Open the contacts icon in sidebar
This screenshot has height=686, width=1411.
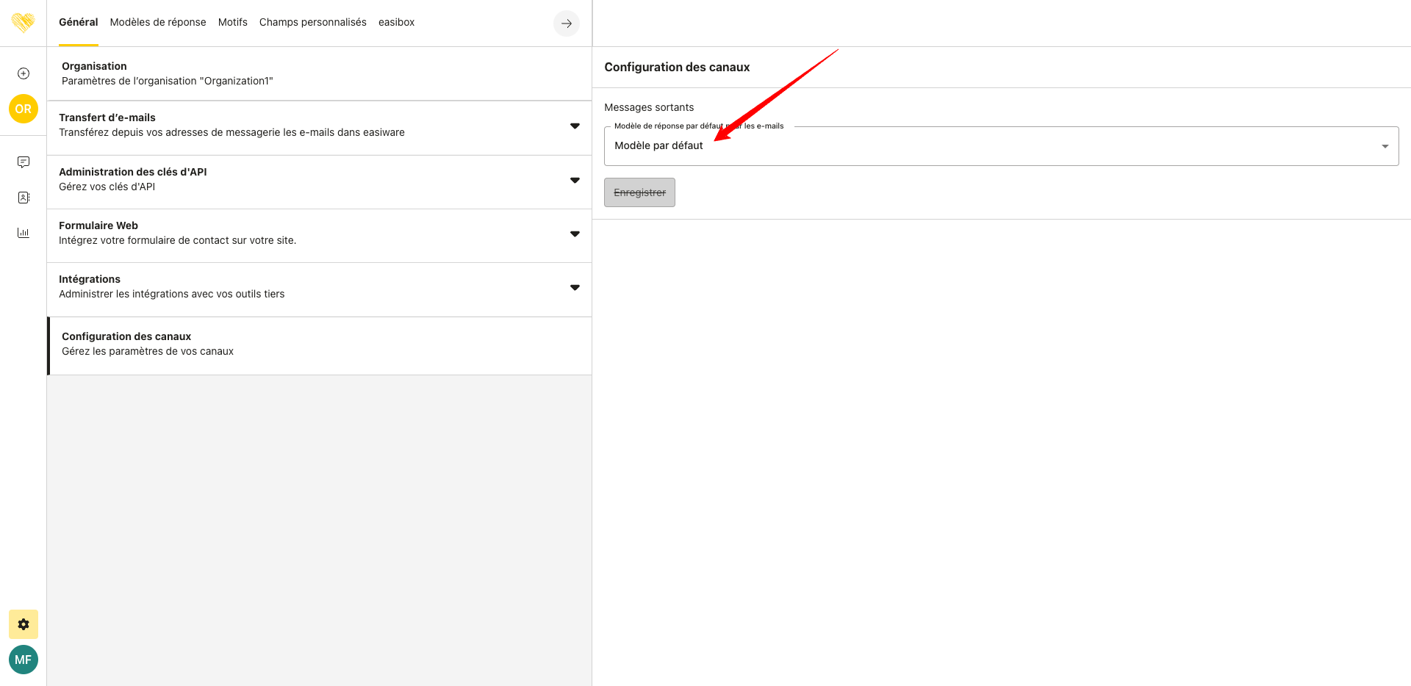(x=24, y=198)
